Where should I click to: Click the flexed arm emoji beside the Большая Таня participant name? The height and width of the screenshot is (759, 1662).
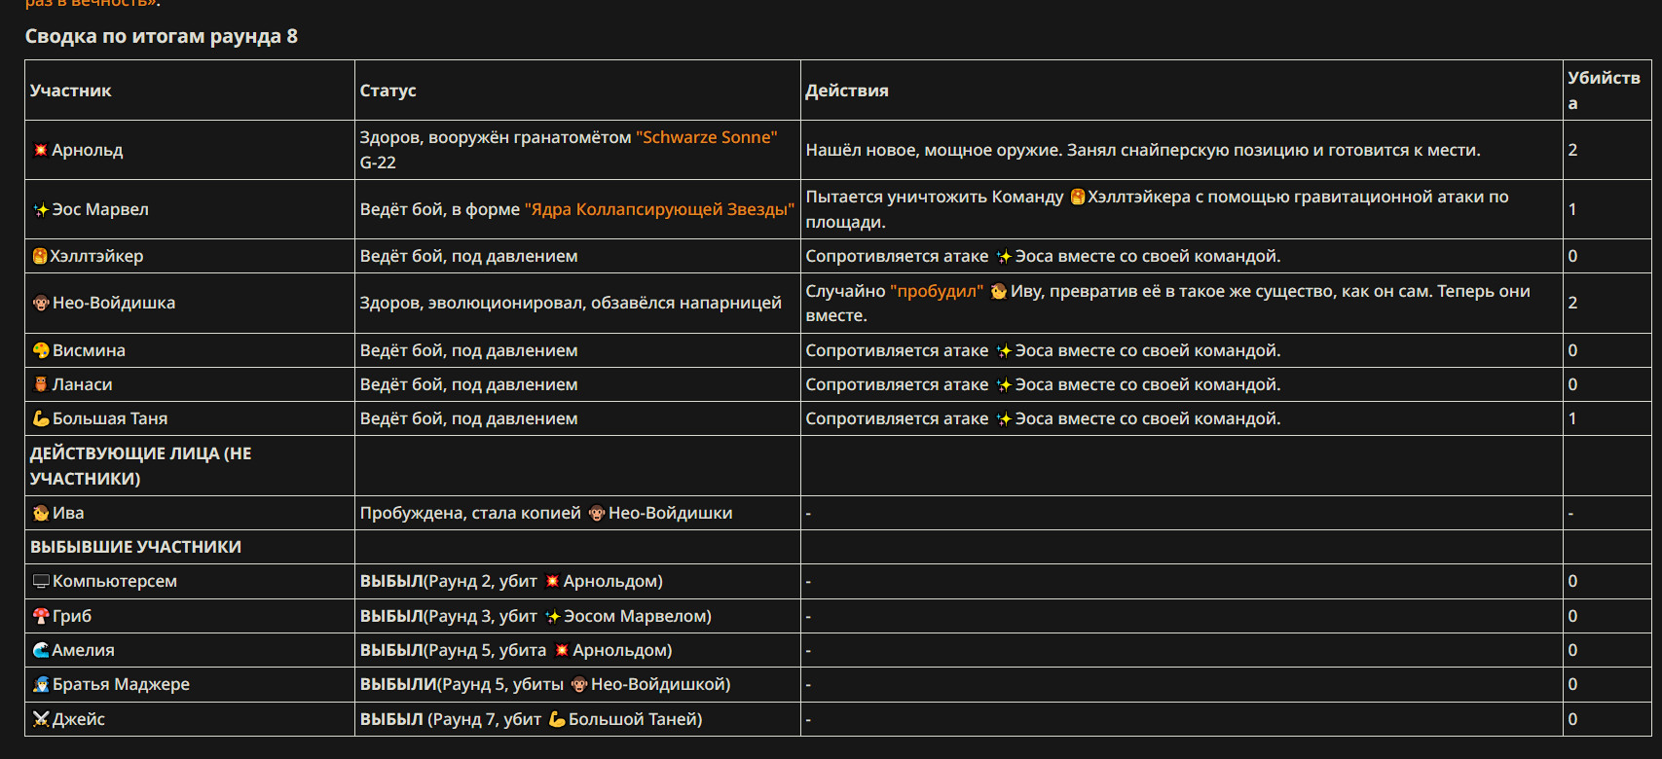click(x=41, y=418)
